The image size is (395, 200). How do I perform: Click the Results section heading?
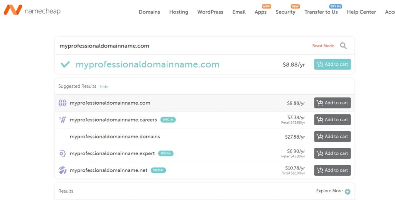66,191
